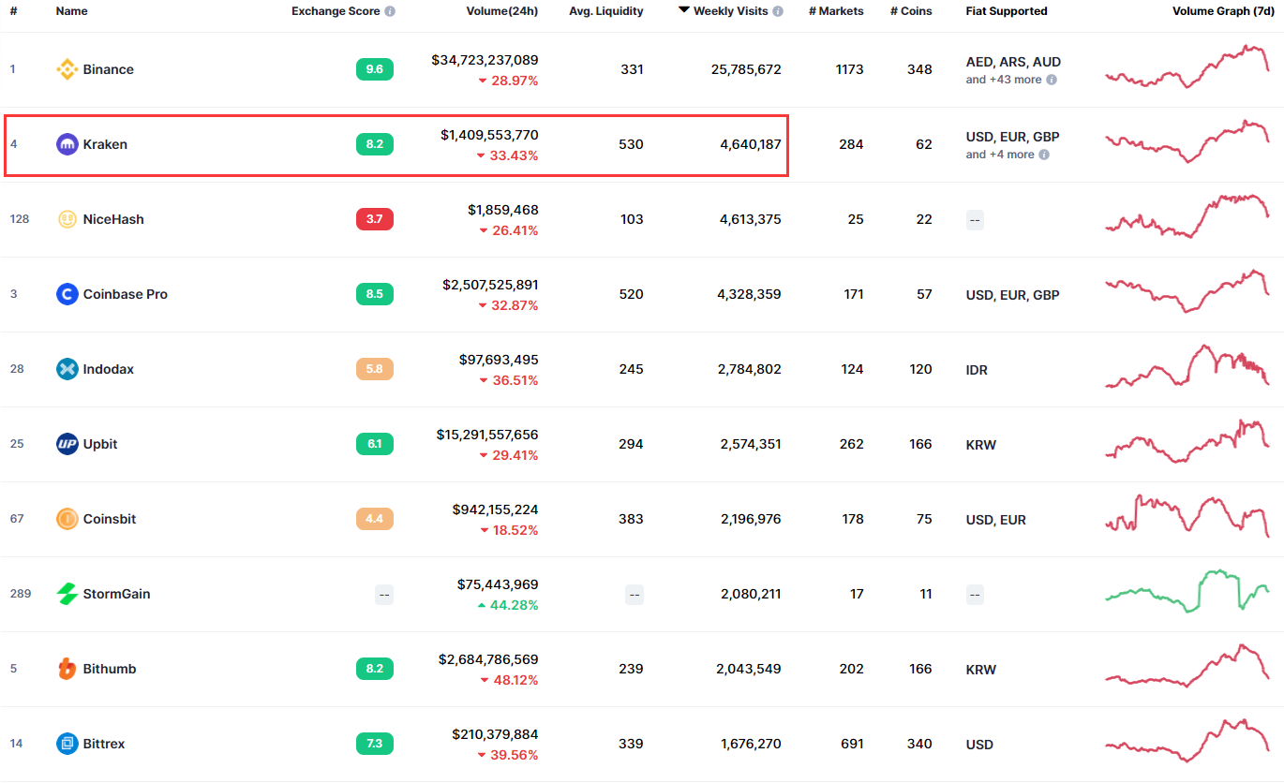Click the Indodax logo icon
The image size is (1284, 783).
(67, 369)
